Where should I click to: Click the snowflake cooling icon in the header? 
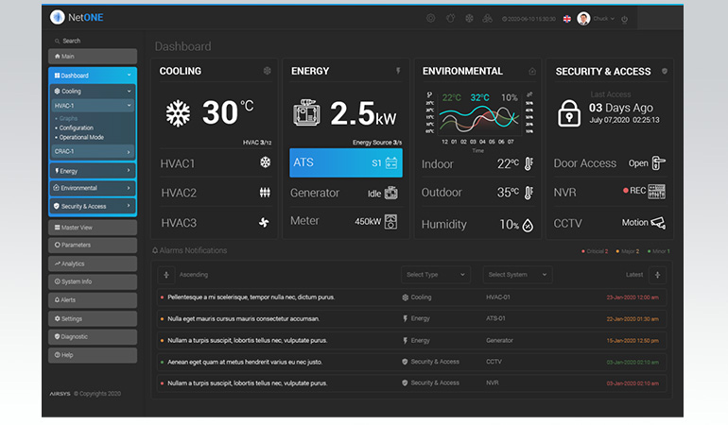468,18
